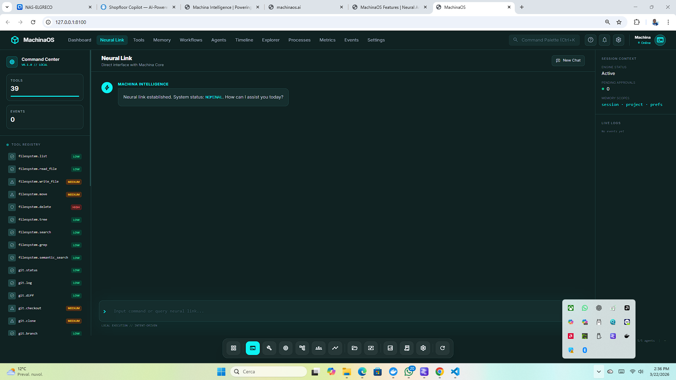The height and width of the screenshot is (380, 676).
Task: Start a New Chat
Action: tap(568, 61)
